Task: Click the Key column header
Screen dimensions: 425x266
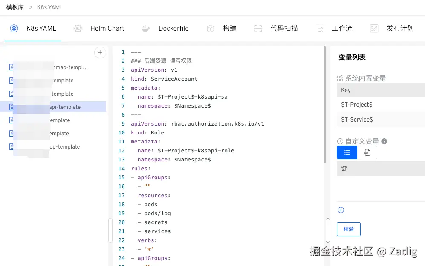Action: 381,90
